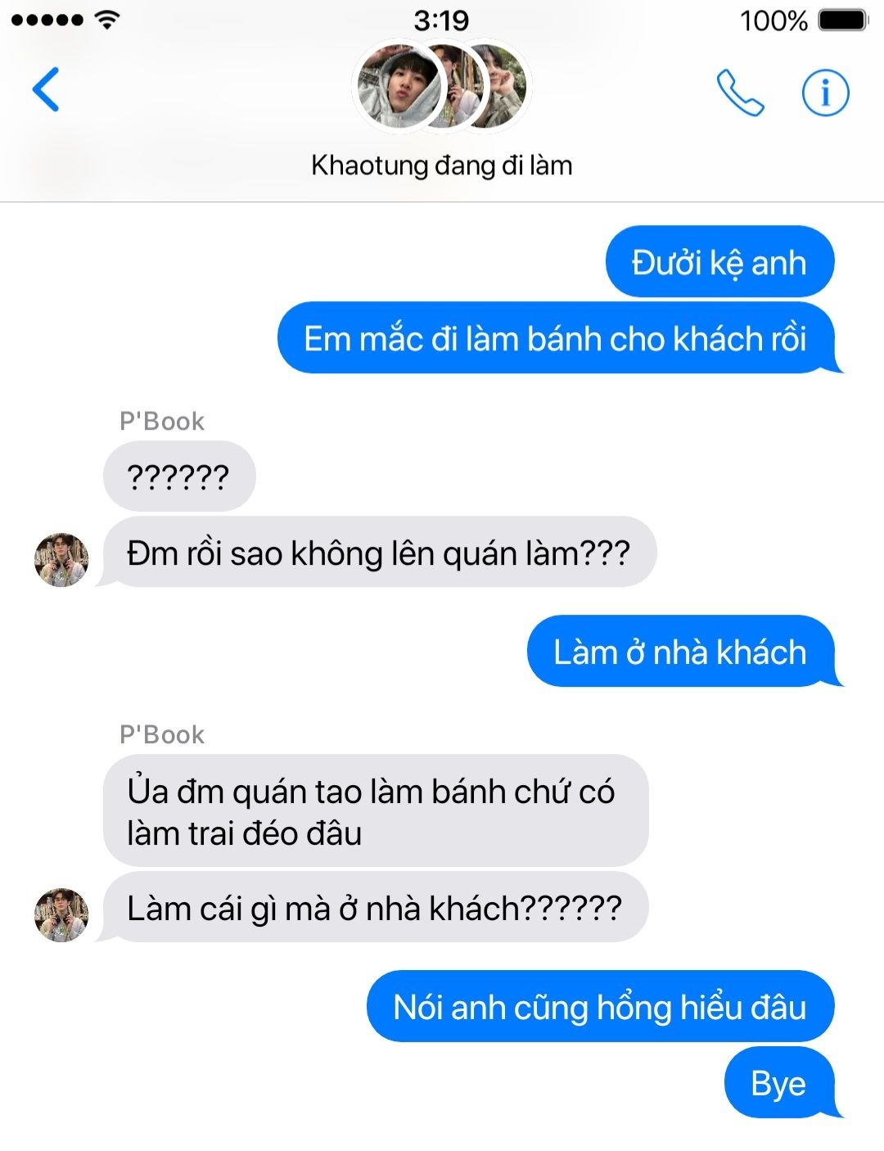Select the Đưởi kệ anh message bubble
This screenshot has height=1151, width=884.
719,262
